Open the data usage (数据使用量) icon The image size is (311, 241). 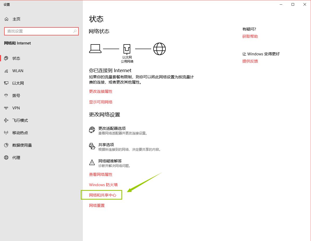point(6,145)
